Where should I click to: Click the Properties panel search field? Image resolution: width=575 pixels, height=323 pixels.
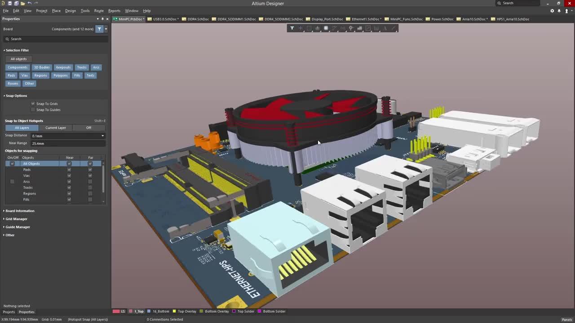(x=56, y=39)
